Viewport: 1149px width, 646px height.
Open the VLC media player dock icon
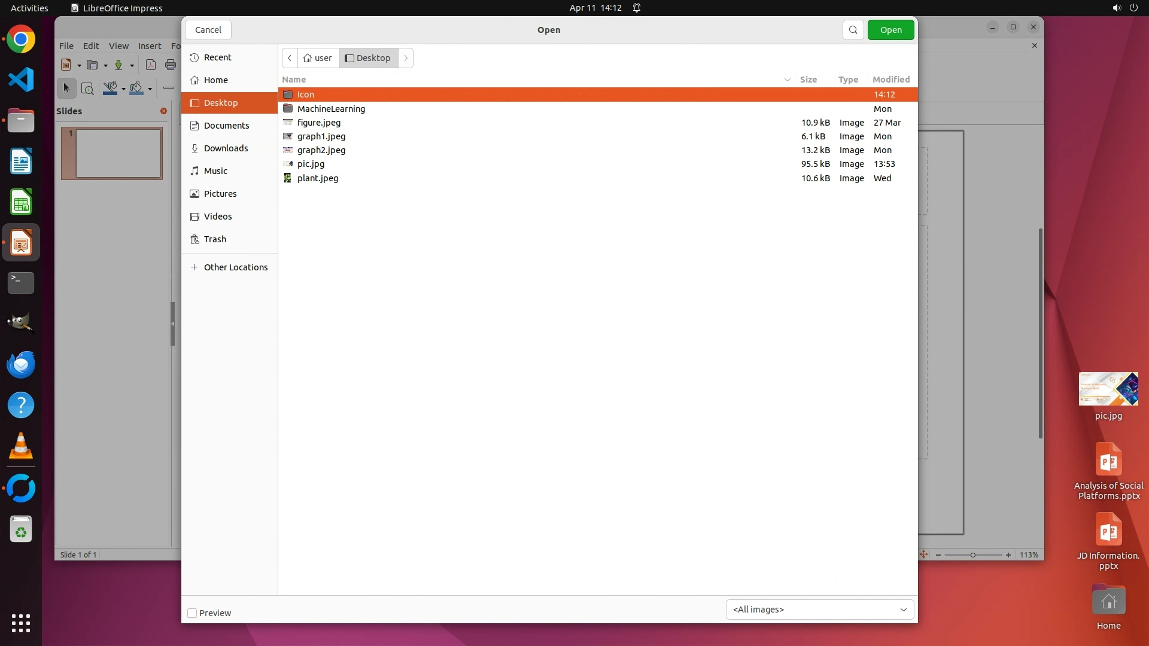coord(21,447)
